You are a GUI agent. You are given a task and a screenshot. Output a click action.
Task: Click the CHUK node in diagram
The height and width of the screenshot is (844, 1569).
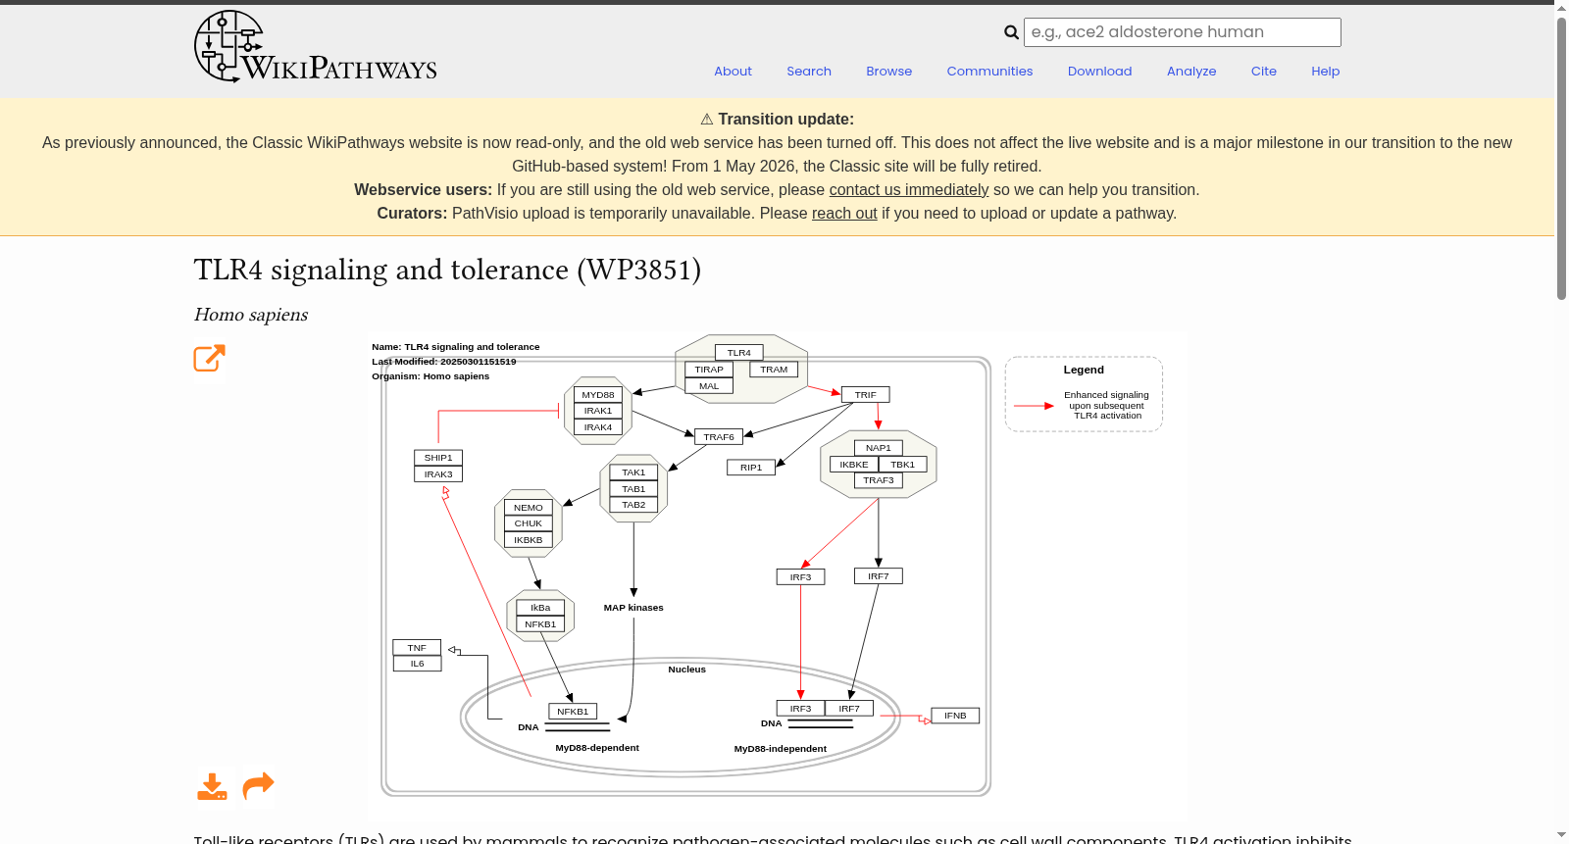coord(529,523)
